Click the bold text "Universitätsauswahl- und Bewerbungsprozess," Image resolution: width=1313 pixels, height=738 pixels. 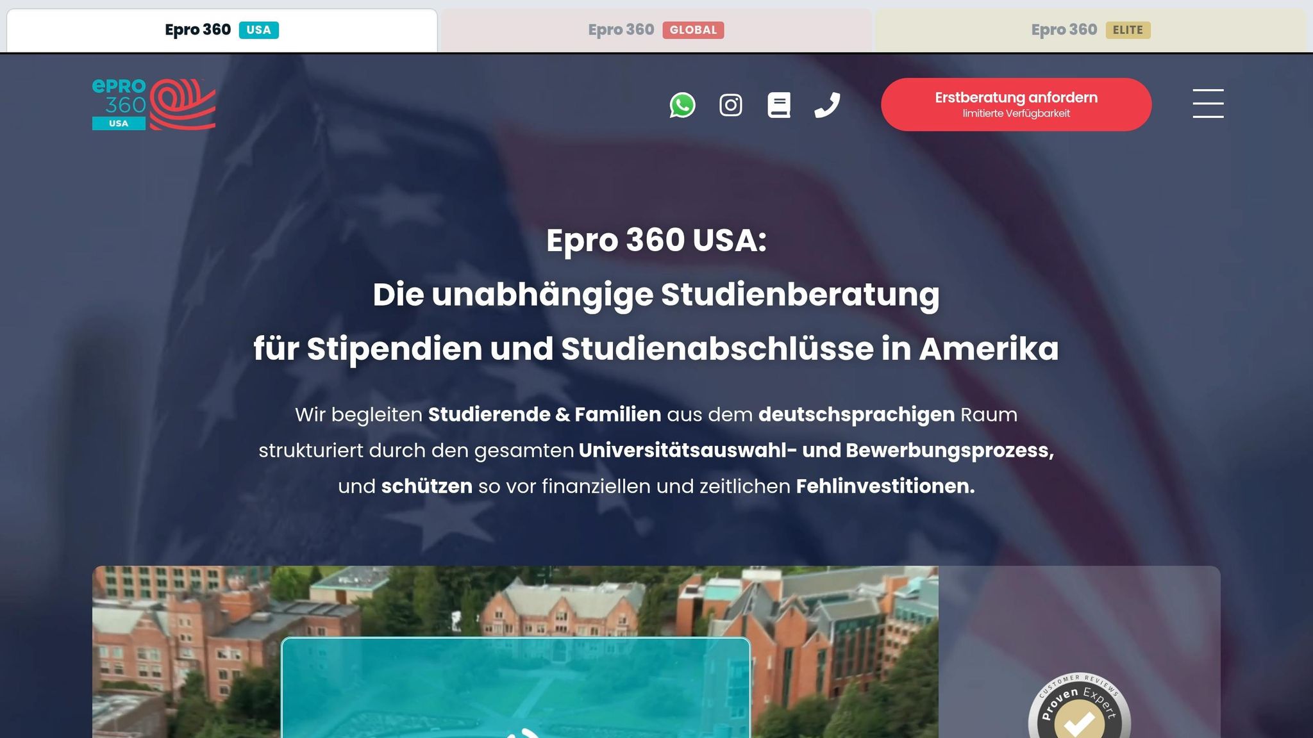817,450
